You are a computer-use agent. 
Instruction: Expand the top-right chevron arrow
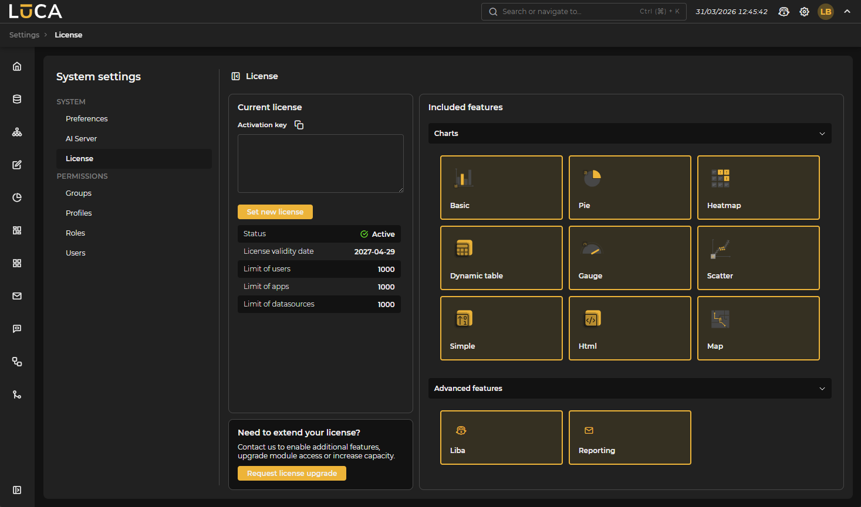tap(847, 11)
